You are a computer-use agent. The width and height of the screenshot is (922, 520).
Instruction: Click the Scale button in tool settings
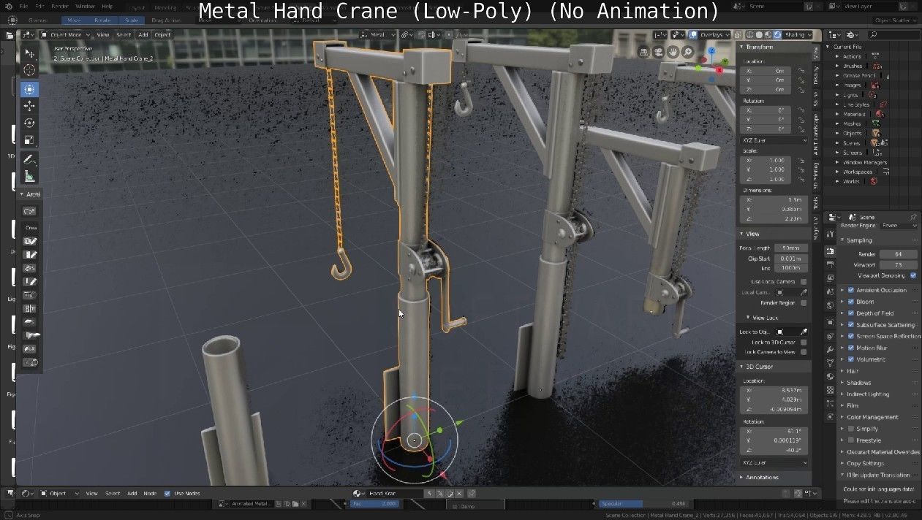[x=131, y=20]
